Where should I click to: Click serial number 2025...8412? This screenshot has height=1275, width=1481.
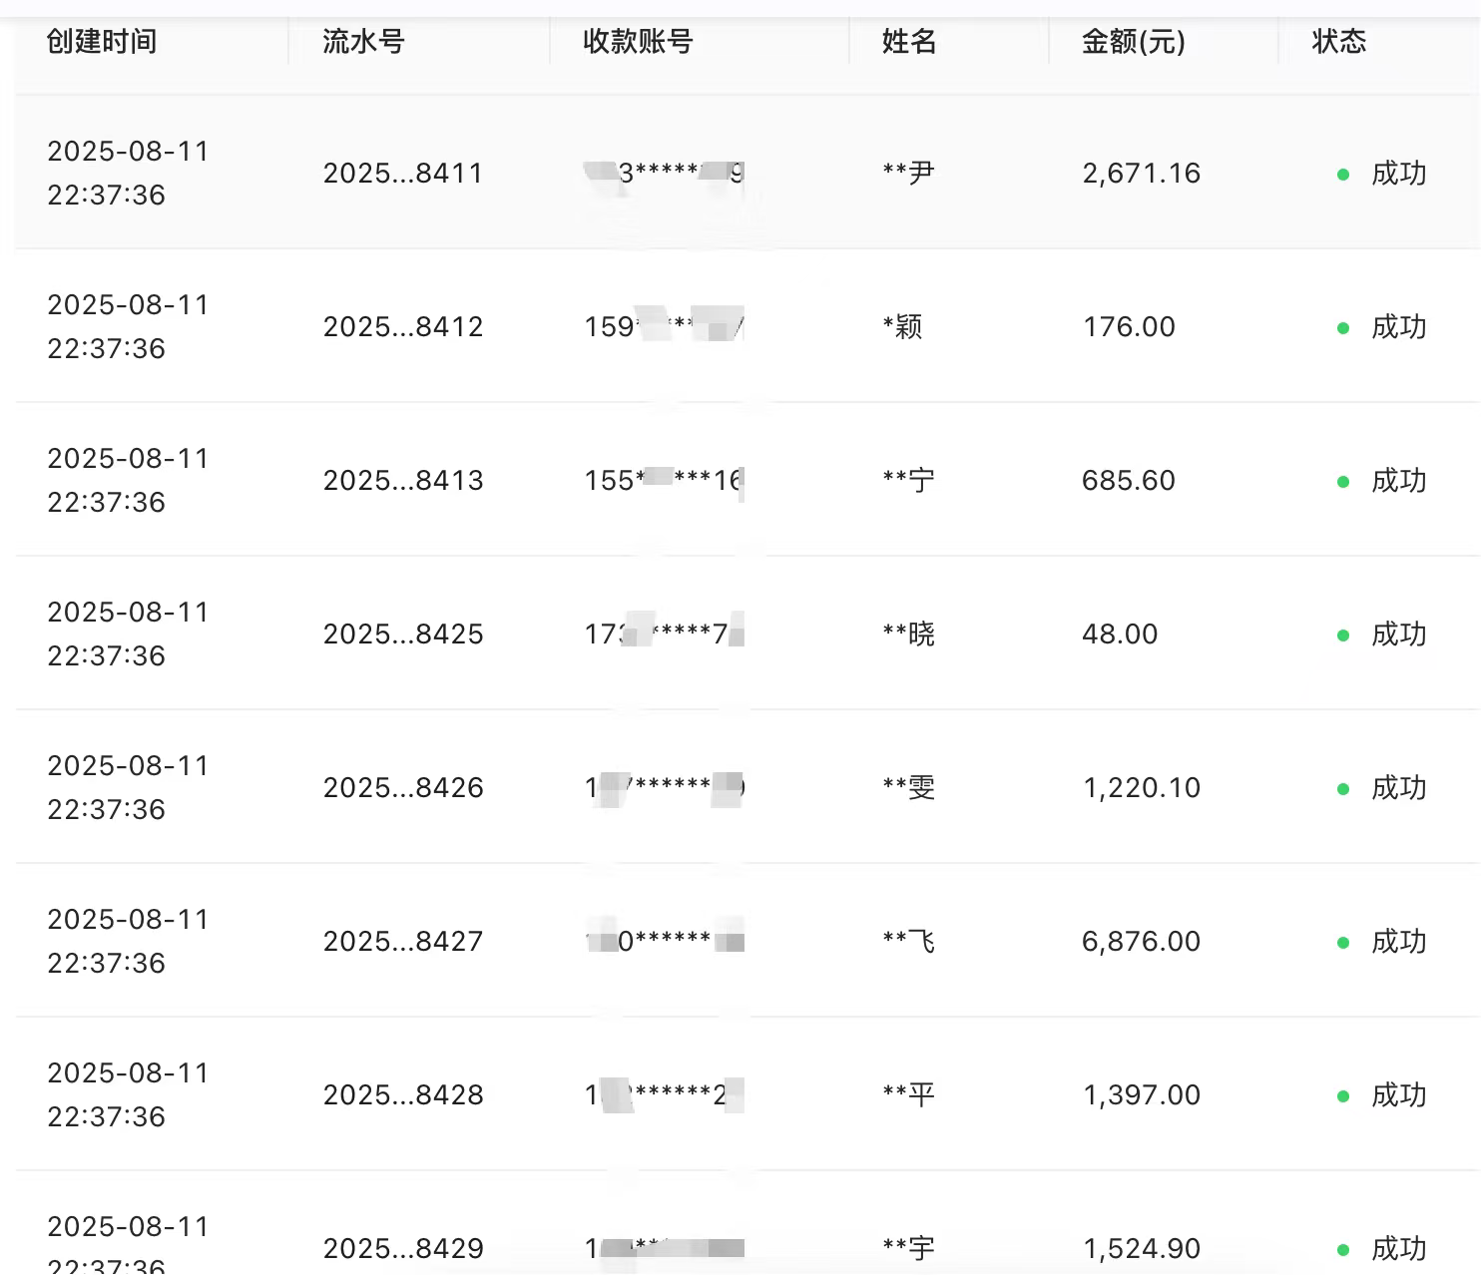tap(403, 327)
